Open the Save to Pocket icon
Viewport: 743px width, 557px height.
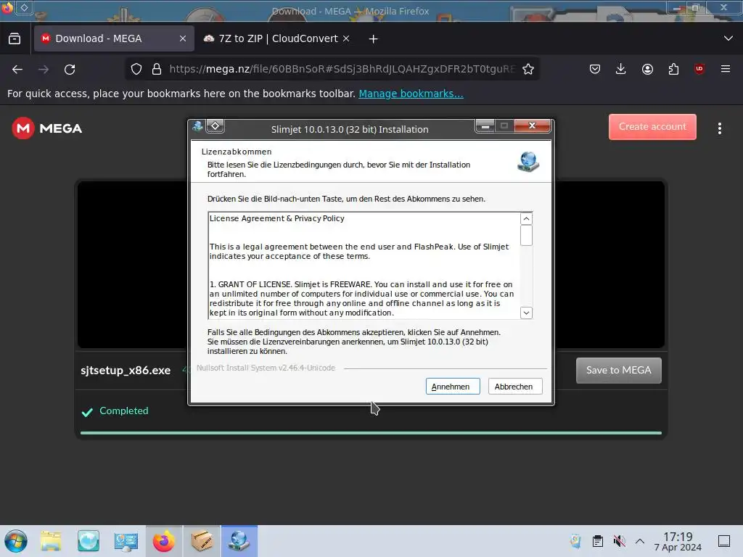point(595,69)
